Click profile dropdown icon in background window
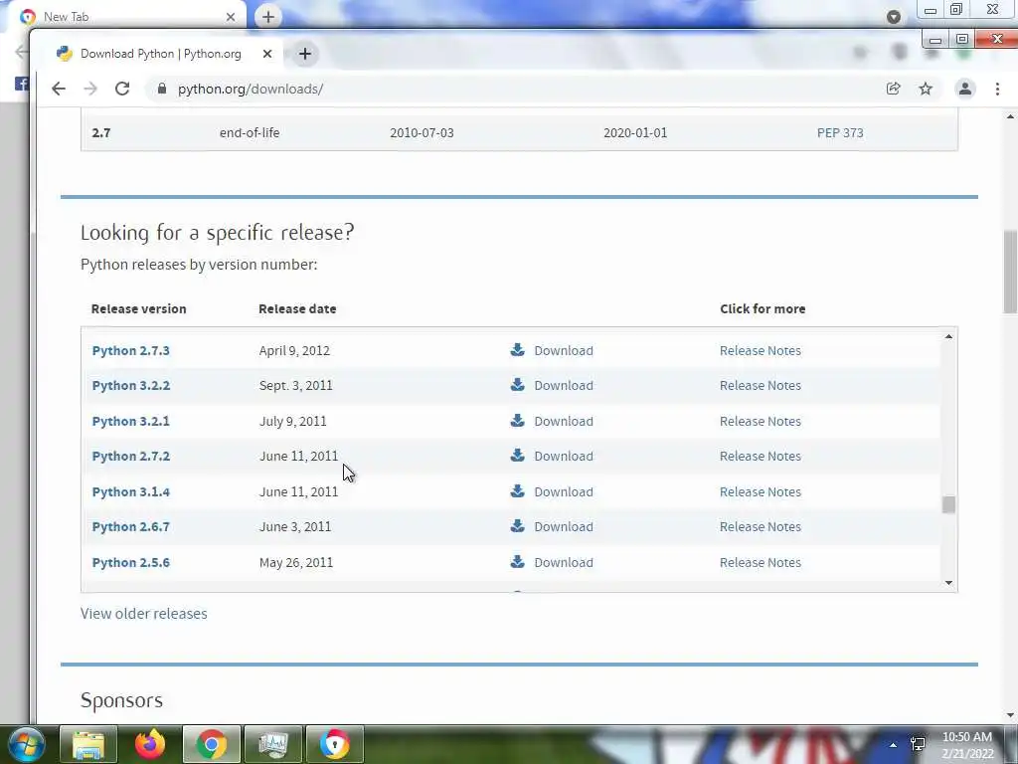 894,17
